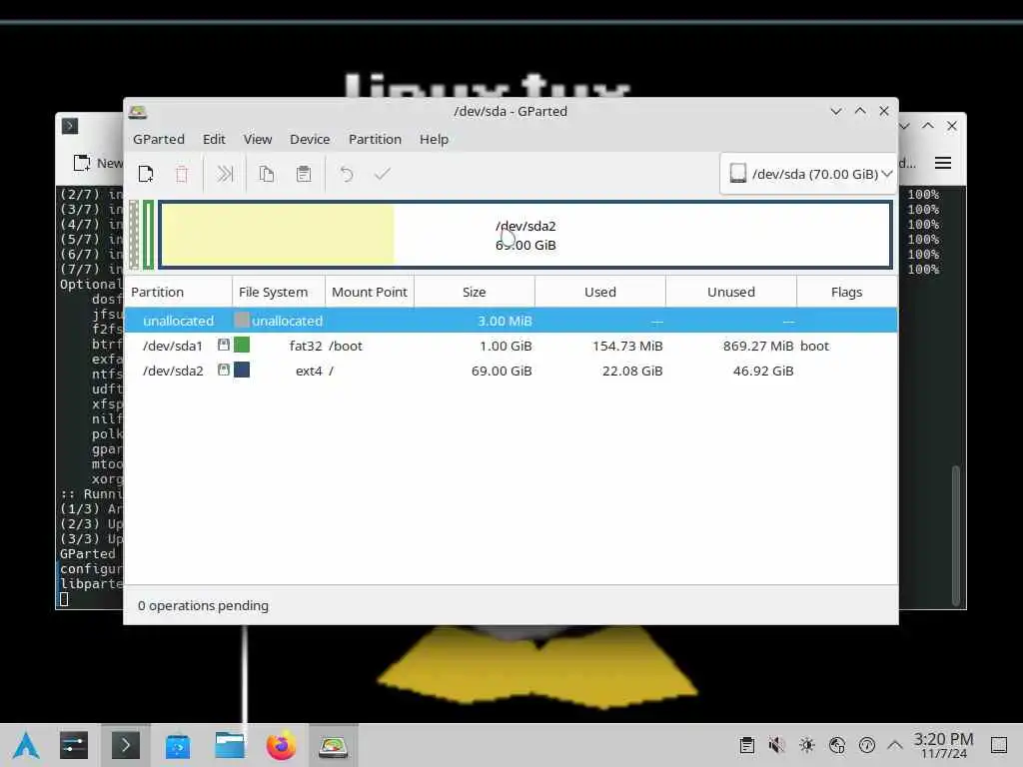Click the muted volume tray icon
The height and width of the screenshot is (767, 1023).
point(776,745)
